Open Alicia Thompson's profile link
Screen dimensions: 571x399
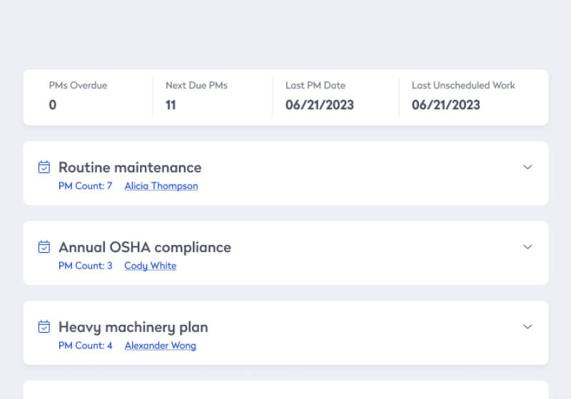pos(161,186)
